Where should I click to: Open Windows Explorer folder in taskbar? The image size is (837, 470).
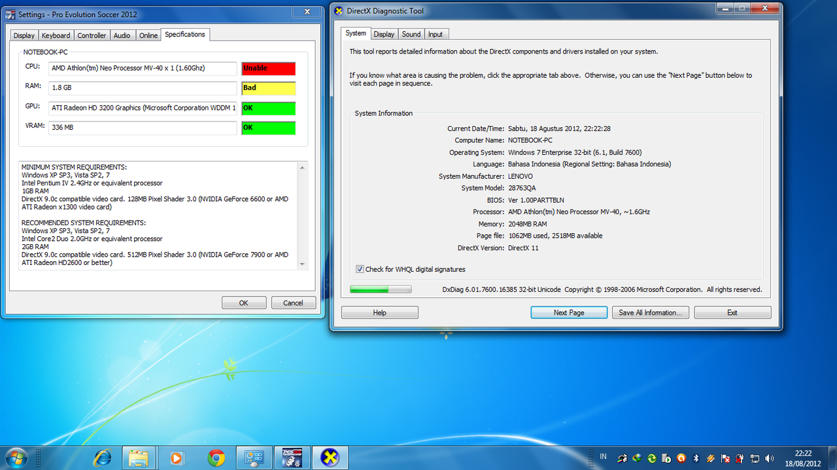[139, 458]
